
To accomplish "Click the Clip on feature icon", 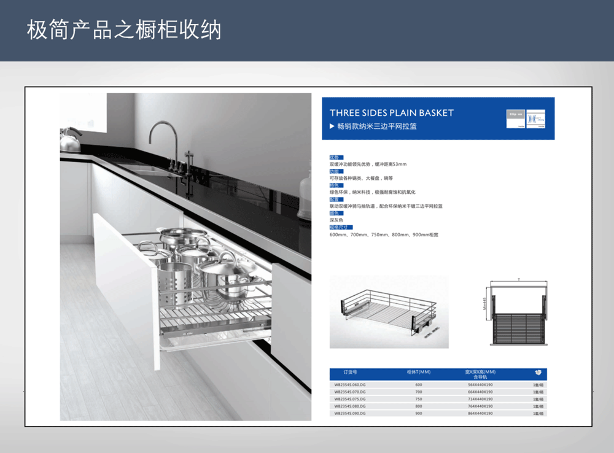I will click(515, 119).
